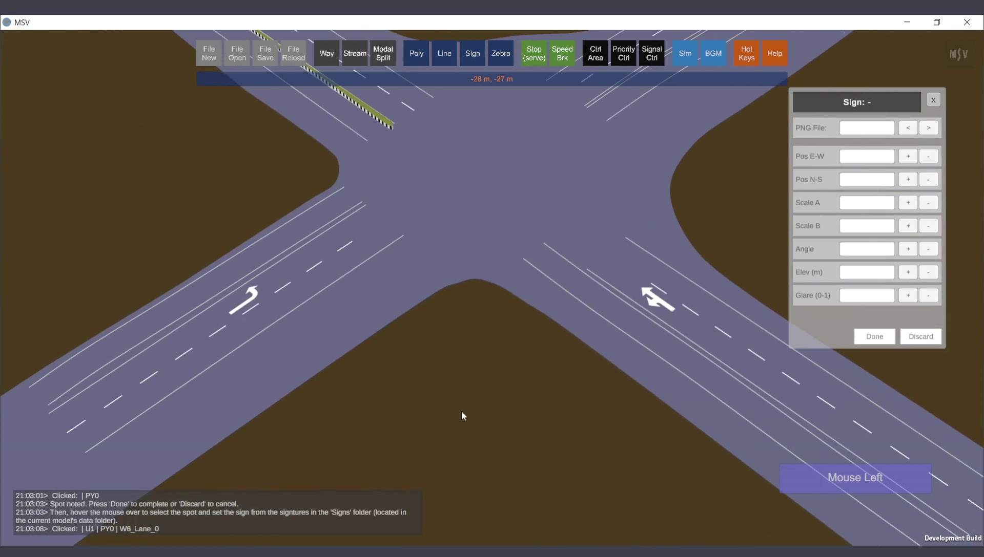Activate the Zebra crossing tool
The image size is (984, 557).
[500, 53]
